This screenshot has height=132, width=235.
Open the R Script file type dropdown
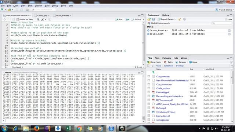139,67
